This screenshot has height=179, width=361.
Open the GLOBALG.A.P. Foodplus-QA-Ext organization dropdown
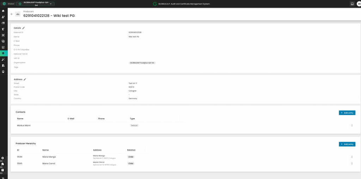tap(36, 4)
